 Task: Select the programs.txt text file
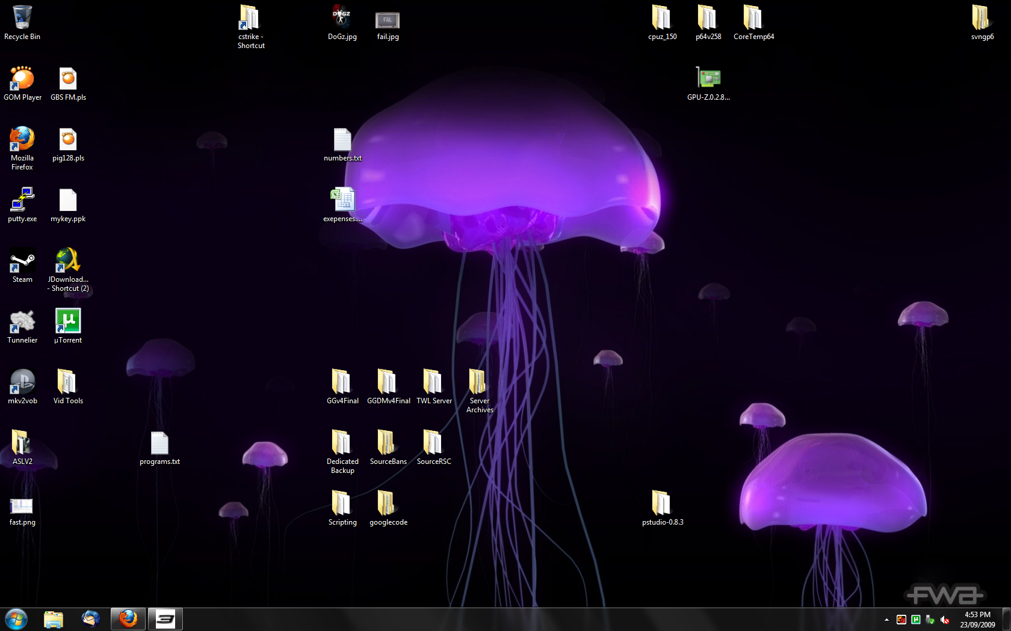tap(159, 448)
